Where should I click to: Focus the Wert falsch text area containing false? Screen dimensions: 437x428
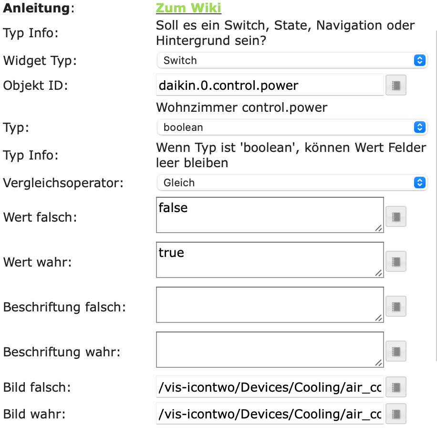point(270,215)
